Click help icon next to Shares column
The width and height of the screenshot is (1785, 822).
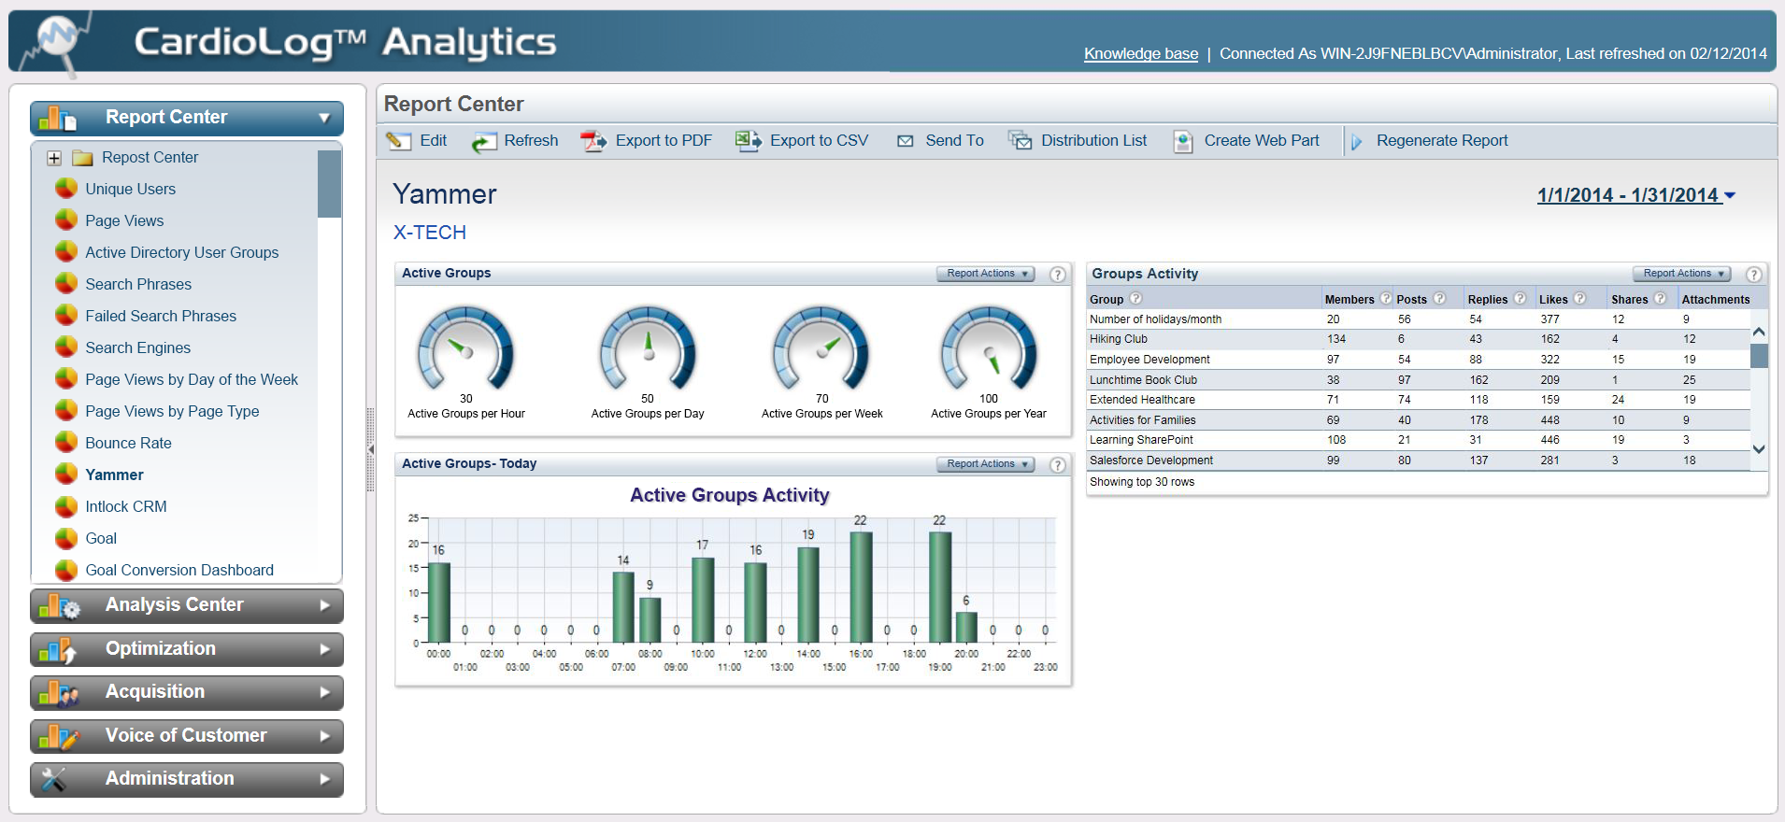(1660, 299)
